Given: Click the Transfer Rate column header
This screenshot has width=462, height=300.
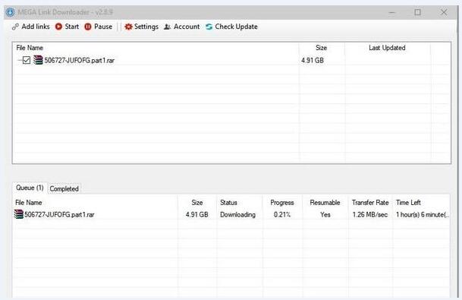Looking at the screenshot, I should 370,203.
